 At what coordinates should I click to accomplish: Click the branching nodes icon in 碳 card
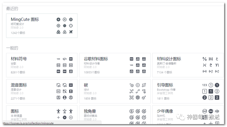[x=131, y=91]
